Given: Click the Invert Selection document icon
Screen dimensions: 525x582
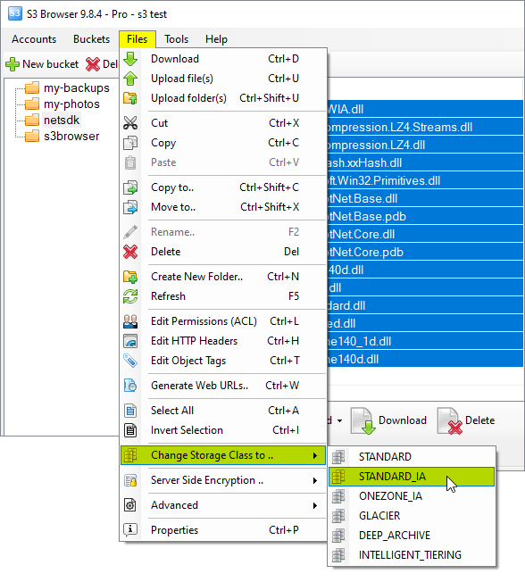Looking at the screenshot, I should (130, 430).
